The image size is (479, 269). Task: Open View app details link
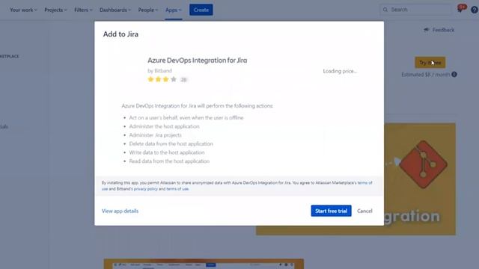(x=120, y=211)
